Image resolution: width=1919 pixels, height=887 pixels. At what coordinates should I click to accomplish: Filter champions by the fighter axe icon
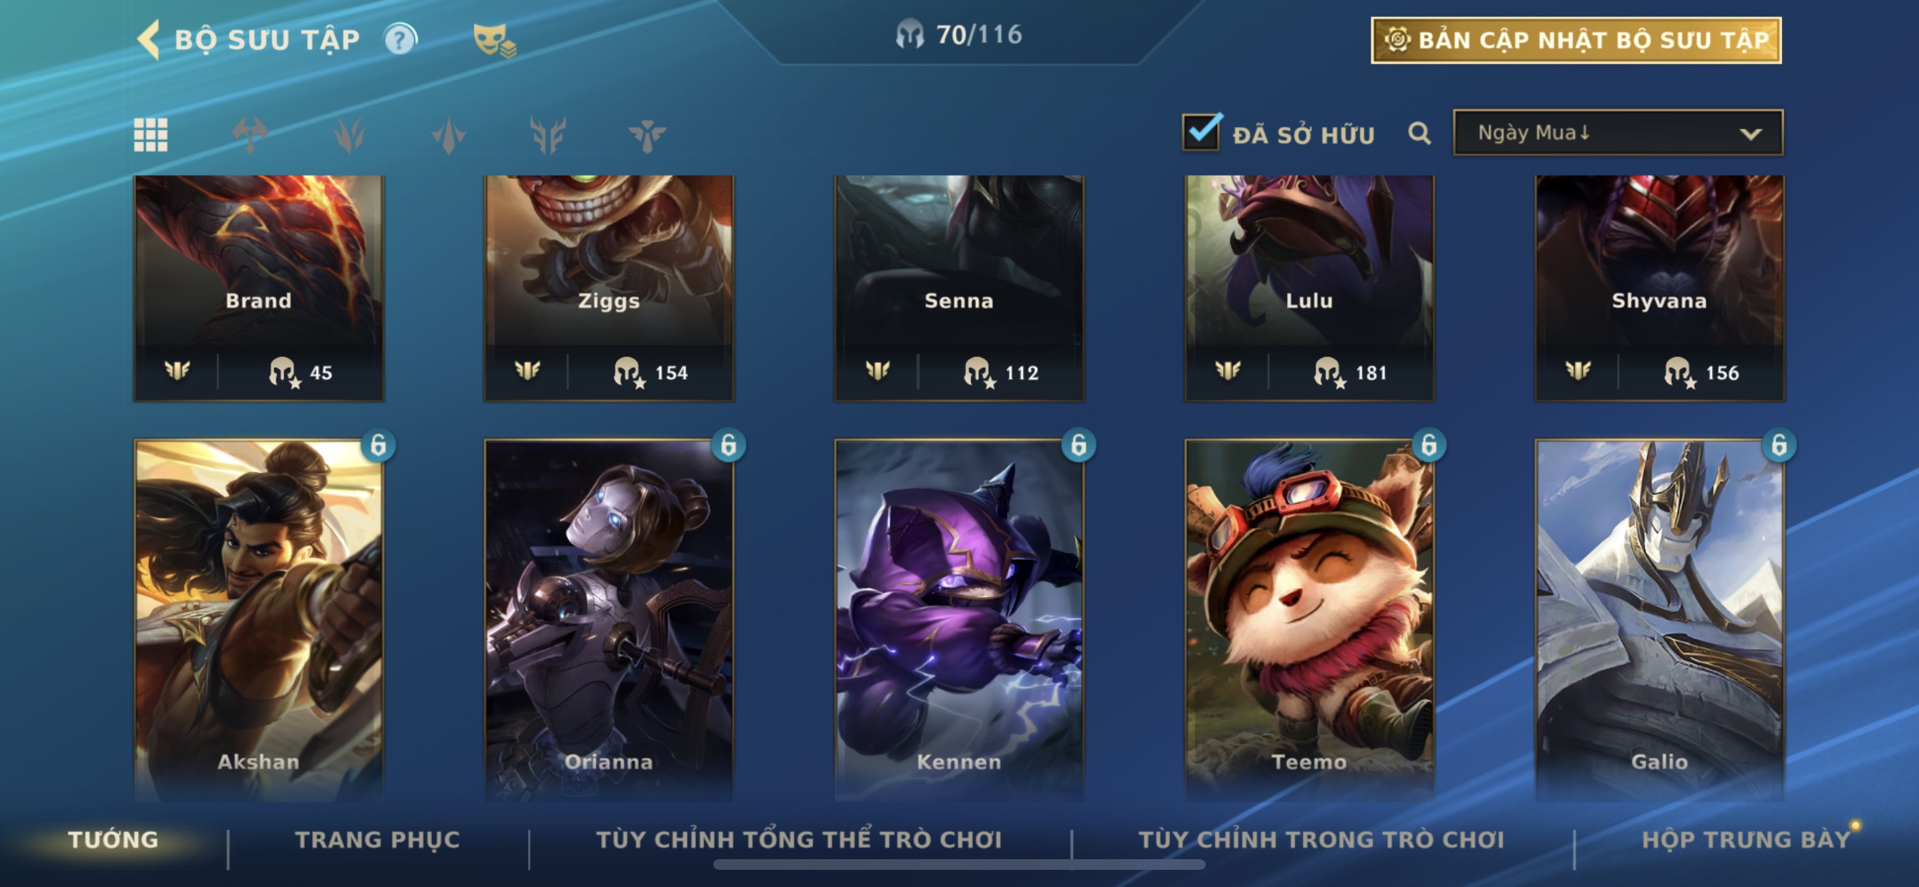click(x=250, y=135)
